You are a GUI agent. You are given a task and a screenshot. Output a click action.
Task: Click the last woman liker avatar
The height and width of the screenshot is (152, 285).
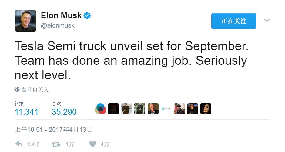tap(206, 109)
